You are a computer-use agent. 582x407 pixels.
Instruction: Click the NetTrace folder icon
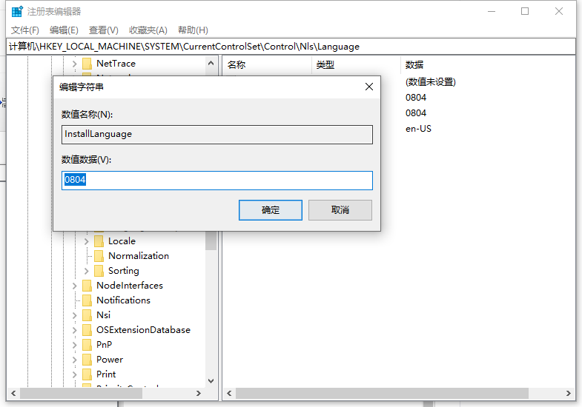pyautogui.click(x=87, y=64)
